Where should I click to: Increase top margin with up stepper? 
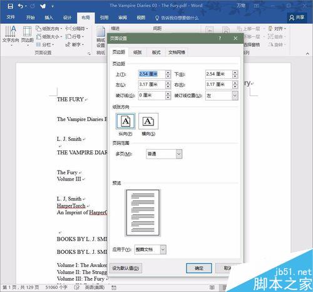168,72
